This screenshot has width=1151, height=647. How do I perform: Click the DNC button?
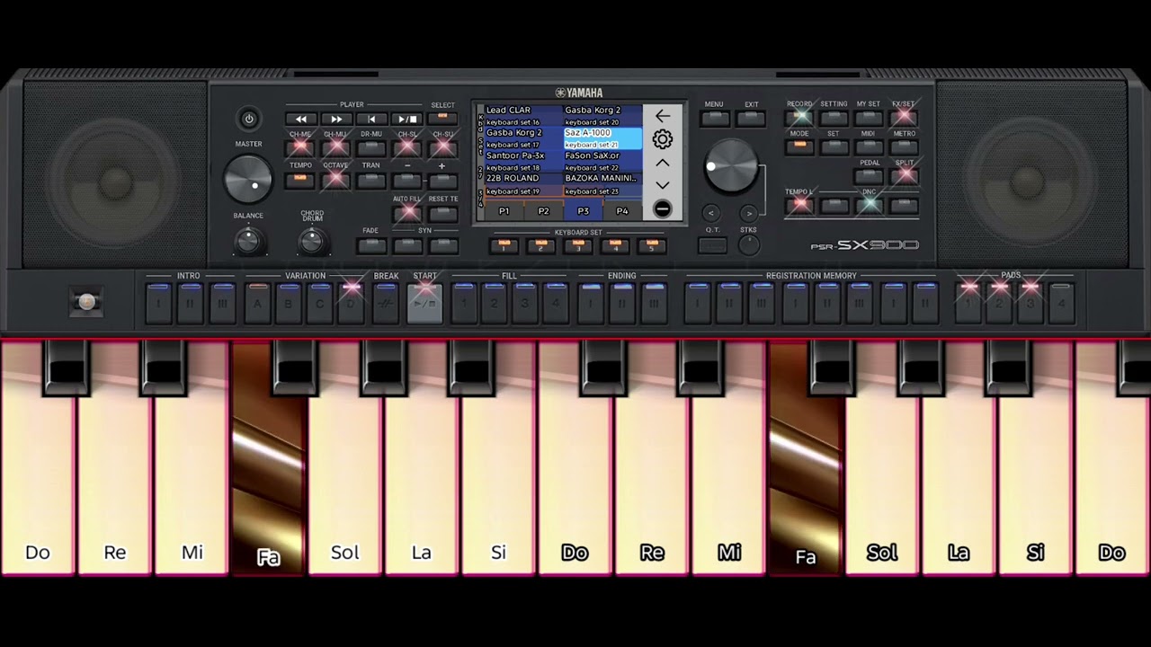869,205
